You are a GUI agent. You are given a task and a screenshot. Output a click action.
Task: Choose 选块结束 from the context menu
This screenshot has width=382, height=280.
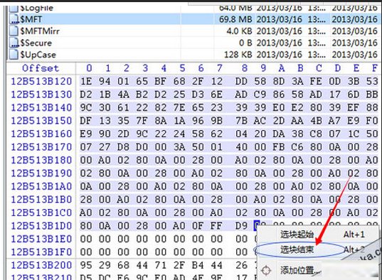pyautogui.click(x=297, y=249)
